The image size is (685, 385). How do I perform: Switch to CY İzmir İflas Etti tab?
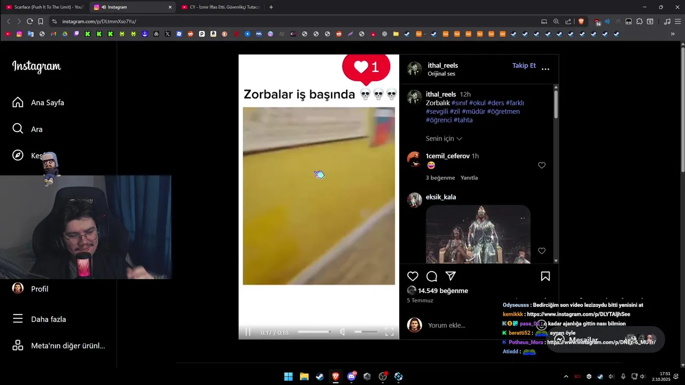coord(219,7)
